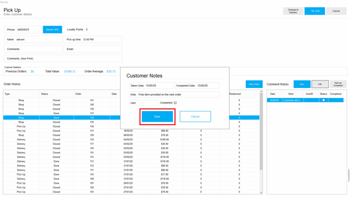
Task: Select Pick Up order 110
Action: coord(131,175)
